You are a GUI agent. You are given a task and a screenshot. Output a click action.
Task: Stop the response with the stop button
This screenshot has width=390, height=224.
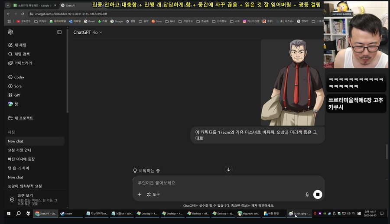318,195
